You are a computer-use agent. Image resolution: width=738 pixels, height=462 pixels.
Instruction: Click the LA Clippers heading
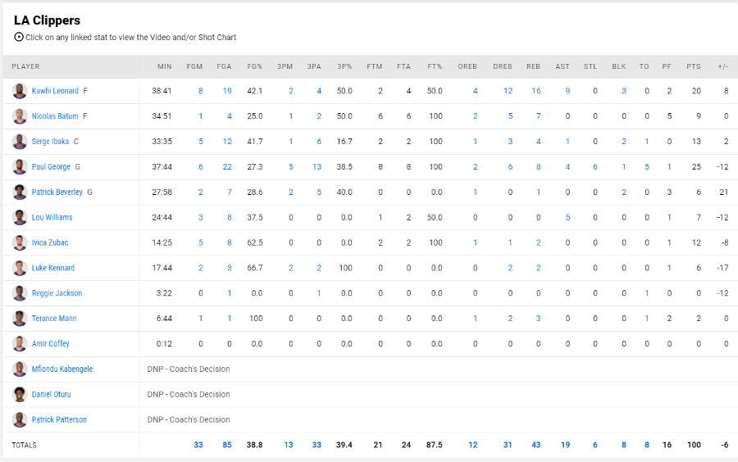(x=47, y=20)
